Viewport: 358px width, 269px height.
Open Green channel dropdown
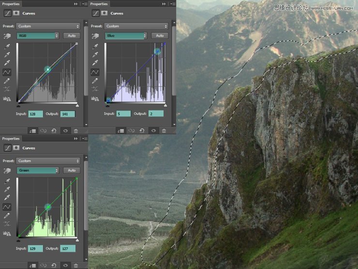coord(38,171)
